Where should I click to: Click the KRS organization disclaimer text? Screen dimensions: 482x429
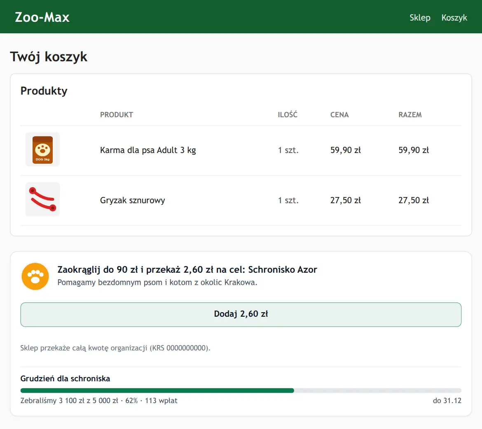pyautogui.click(x=115, y=348)
